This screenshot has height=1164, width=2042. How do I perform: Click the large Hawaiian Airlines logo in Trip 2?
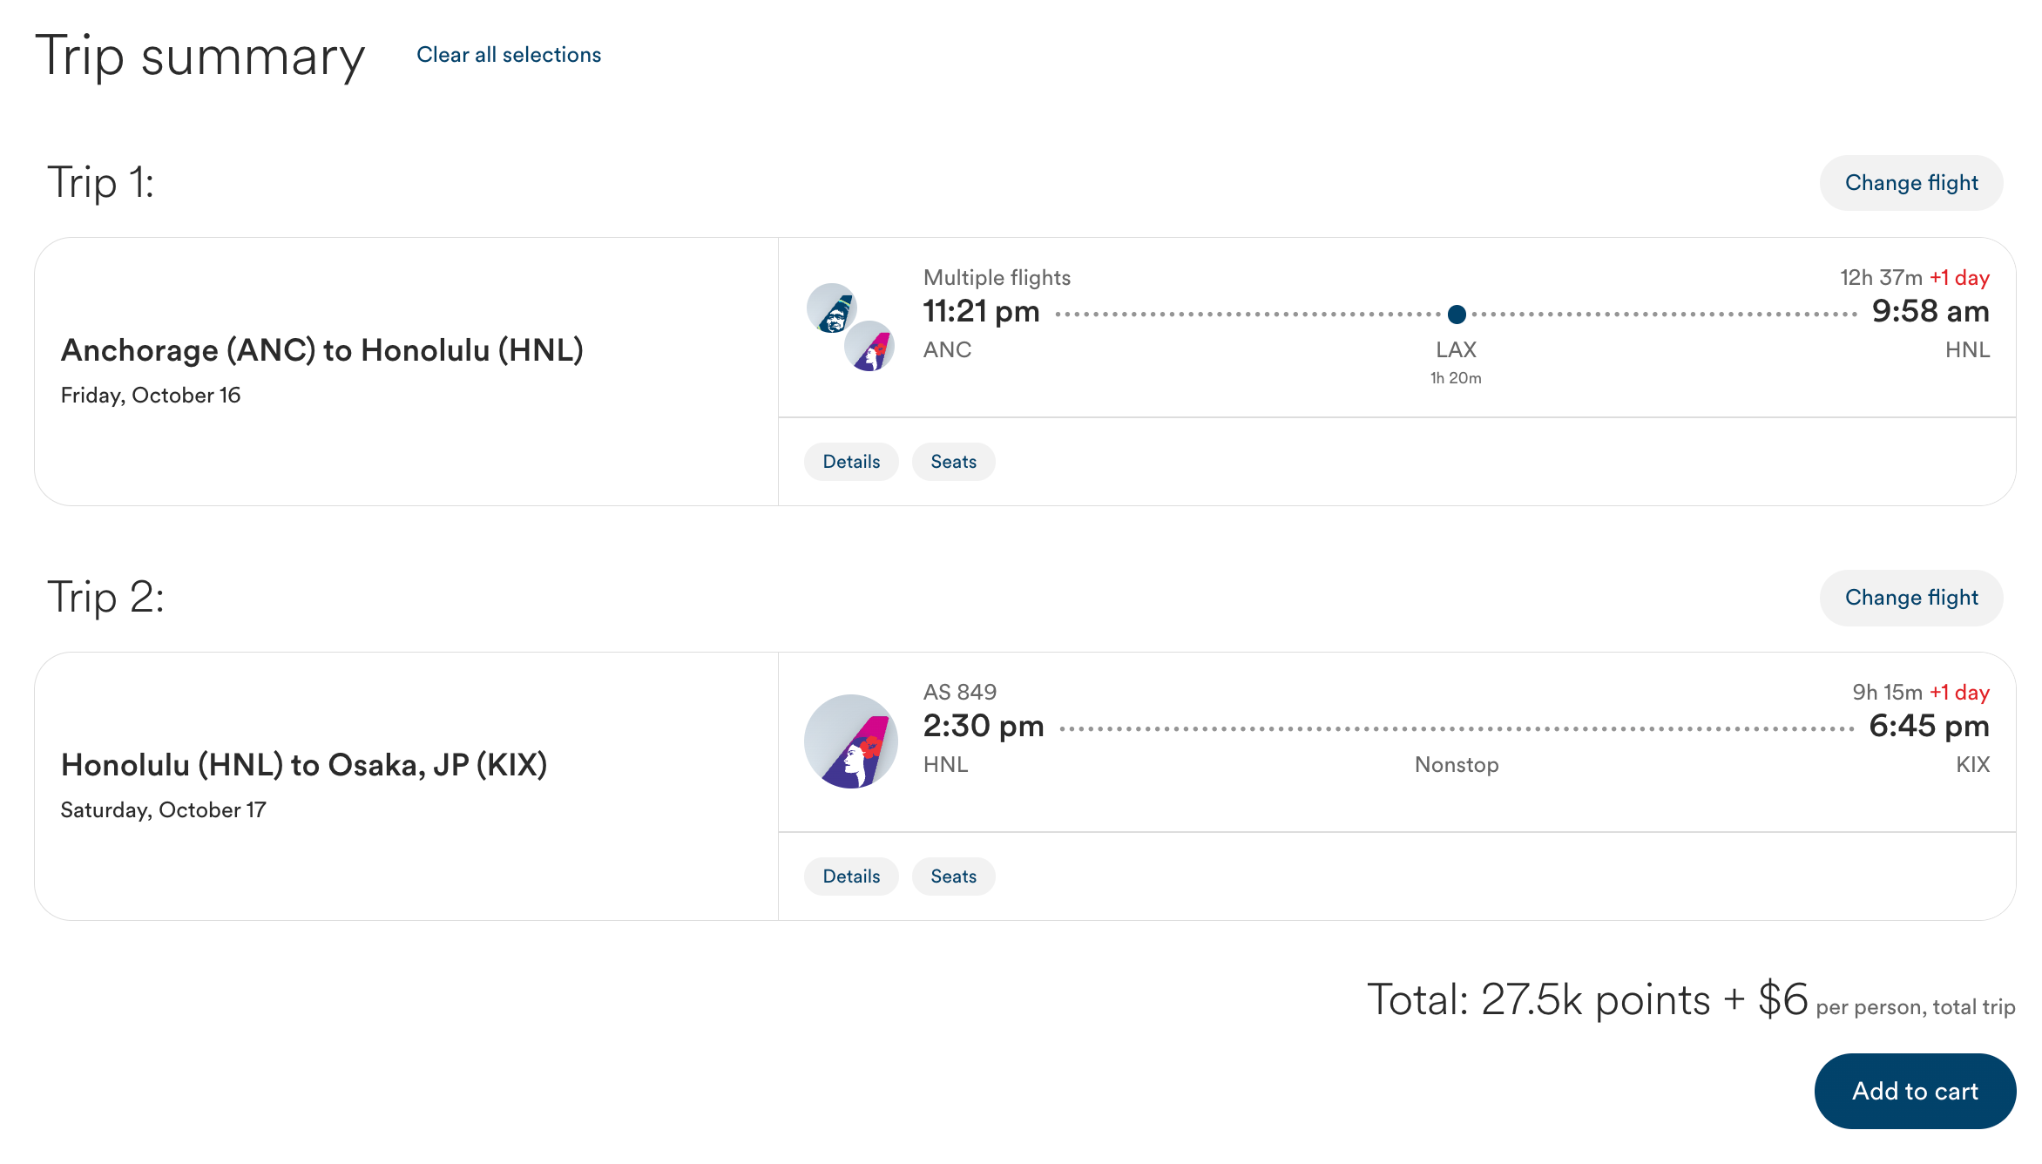pos(851,741)
